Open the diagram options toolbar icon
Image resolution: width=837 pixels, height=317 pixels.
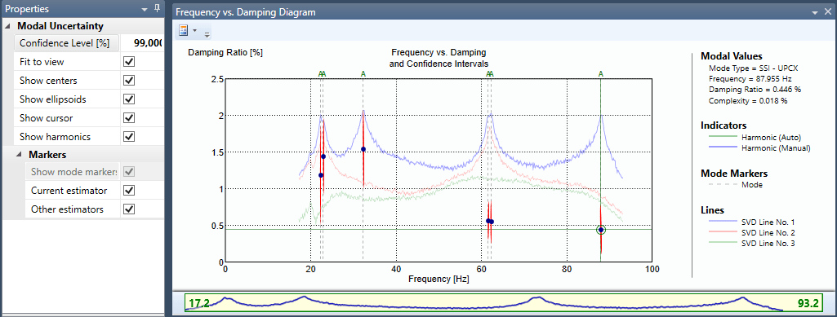tap(184, 31)
